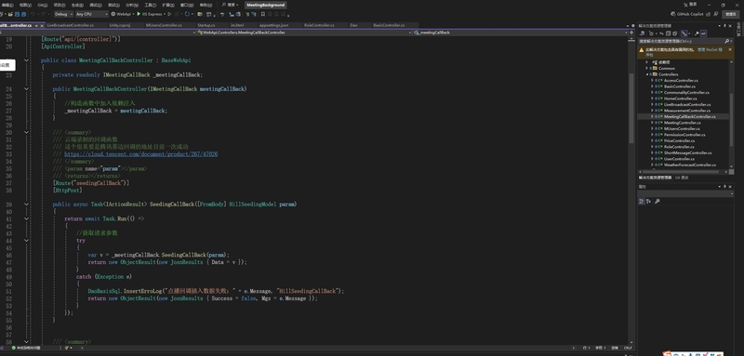Image resolution: width=744 pixels, height=356 pixels.
Task: Collapse the MeetingCallBackController class at line 21
Action: coord(27,60)
